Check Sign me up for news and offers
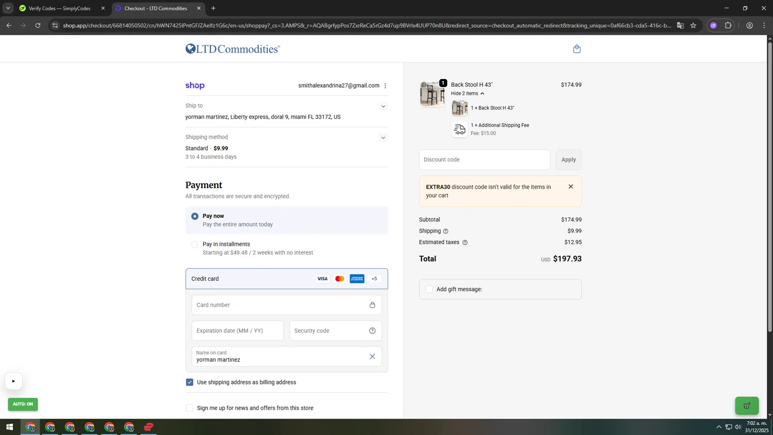773x435 pixels. point(190,408)
